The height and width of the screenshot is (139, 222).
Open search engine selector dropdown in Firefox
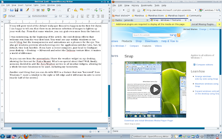(x=201, y=10)
